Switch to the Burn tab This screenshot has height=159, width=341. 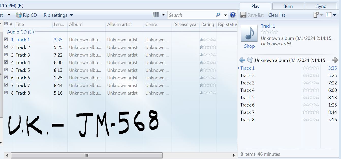[288, 6]
